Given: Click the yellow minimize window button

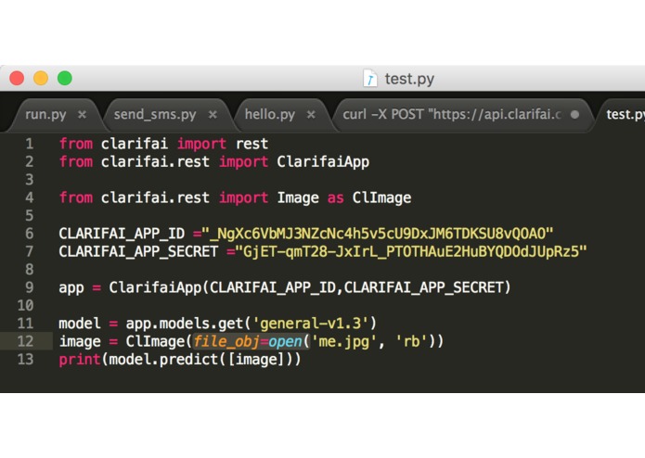Looking at the screenshot, I should pyautogui.click(x=41, y=78).
